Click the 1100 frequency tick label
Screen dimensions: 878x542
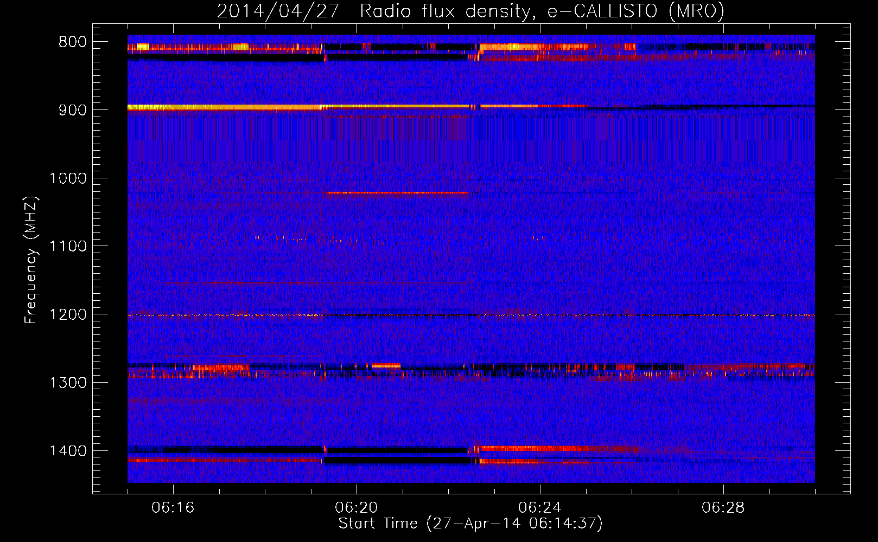pos(68,247)
